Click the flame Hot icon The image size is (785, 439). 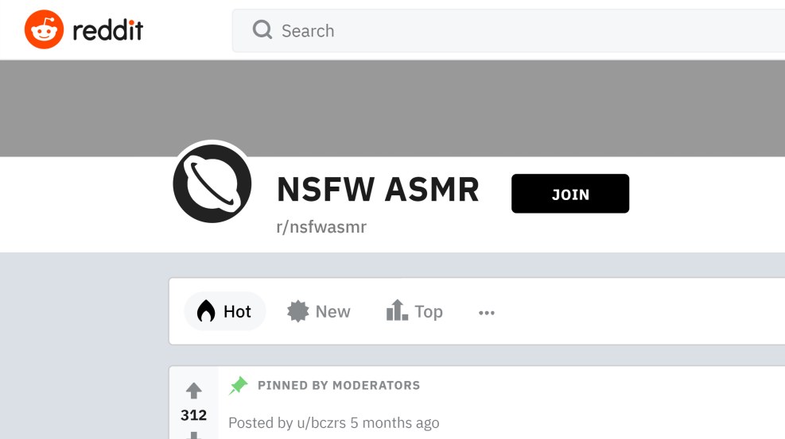[x=206, y=311]
